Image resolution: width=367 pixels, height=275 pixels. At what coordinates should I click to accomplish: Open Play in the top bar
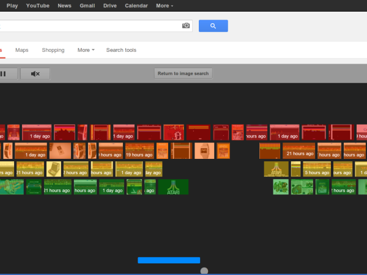[x=12, y=5]
